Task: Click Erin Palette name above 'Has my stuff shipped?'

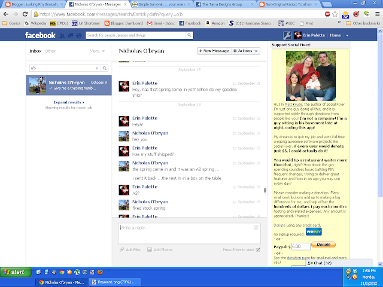Action: pyautogui.click(x=145, y=148)
